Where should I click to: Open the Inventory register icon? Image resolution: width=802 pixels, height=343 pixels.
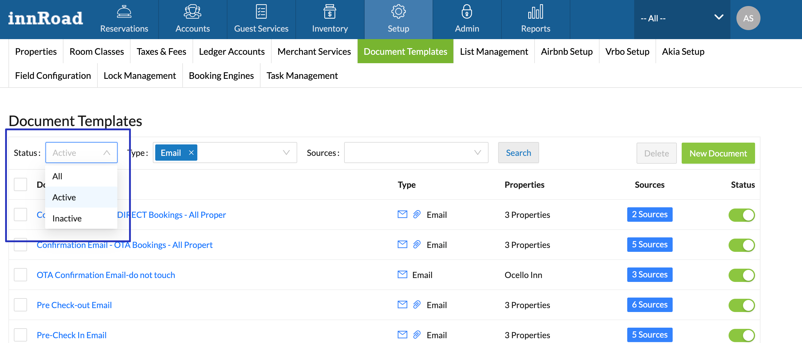pyautogui.click(x=330, y=12)
